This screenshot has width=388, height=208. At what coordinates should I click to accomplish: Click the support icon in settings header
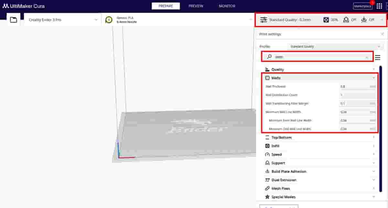point(346,20)
